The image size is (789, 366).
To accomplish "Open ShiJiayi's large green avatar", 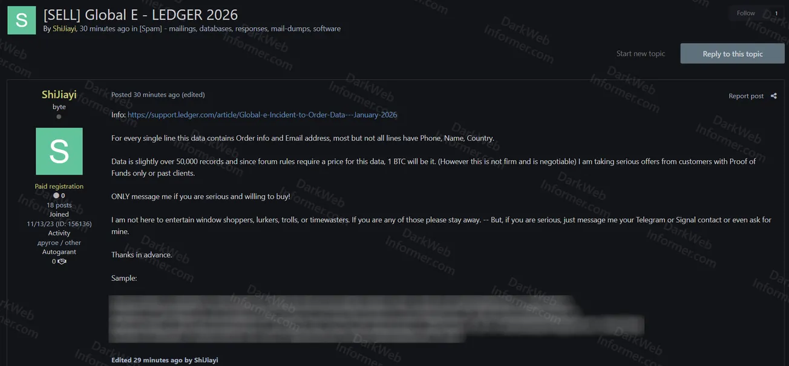I will pos(59,151).
